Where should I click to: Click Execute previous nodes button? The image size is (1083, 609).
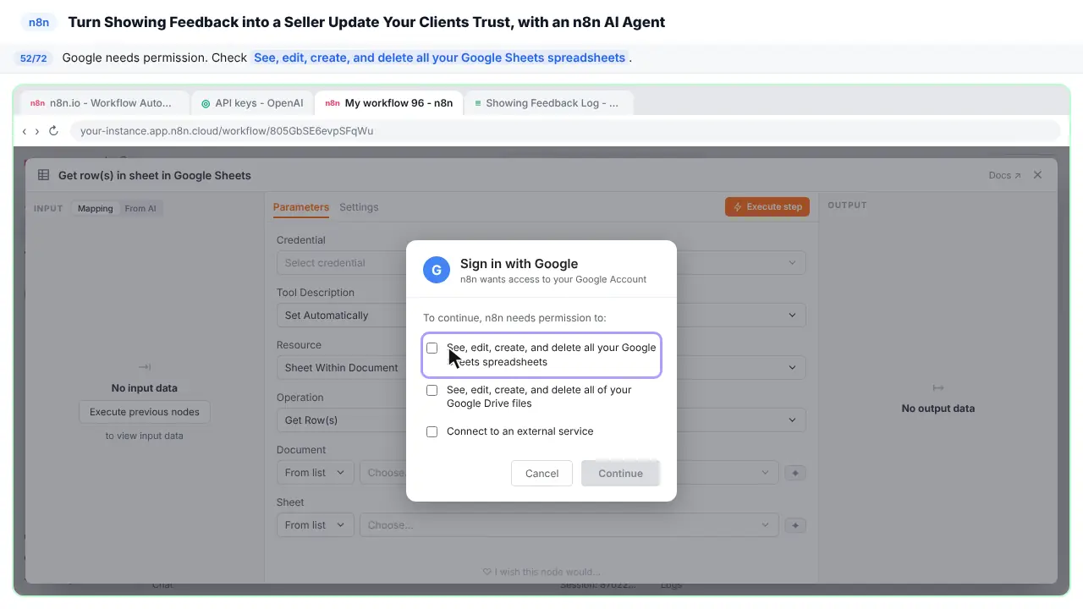[x=145, y=412]
